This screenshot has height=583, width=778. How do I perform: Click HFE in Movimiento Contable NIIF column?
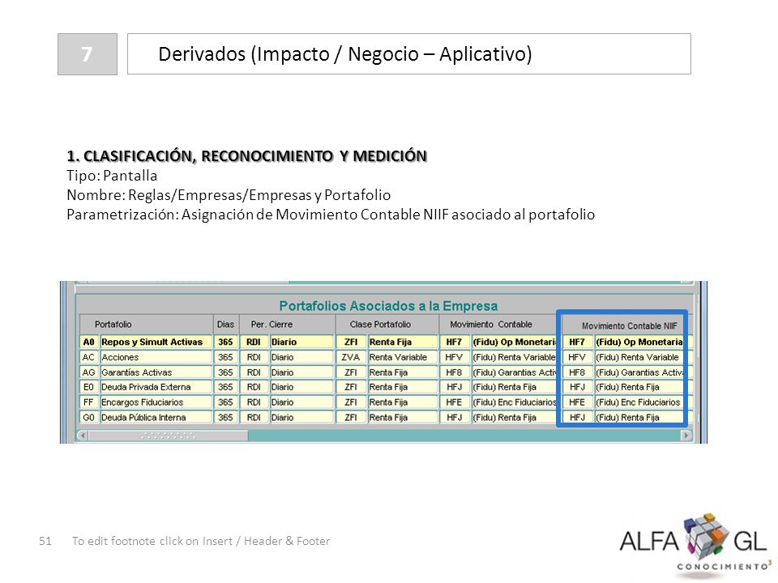pyautogui.click(x=578, y=402)
